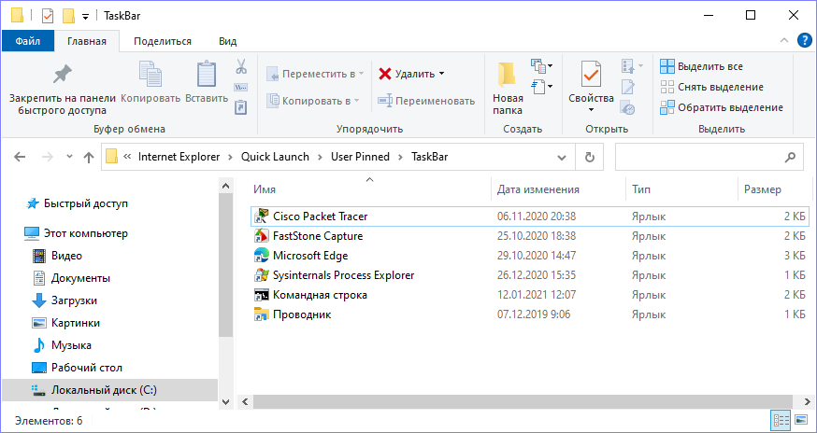Click User Pinned in the breadcrumb path
The height and width of the screenshot is (433, 817).
(x=360, y=157)
